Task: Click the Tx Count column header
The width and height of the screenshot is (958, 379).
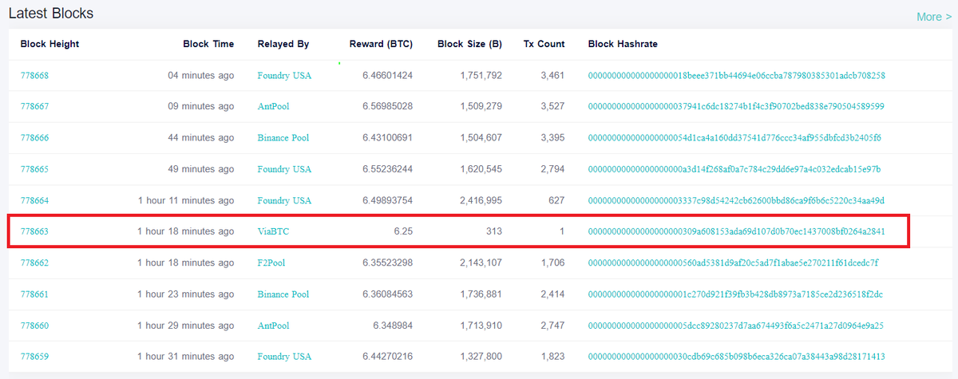Action: coord(544,44)
